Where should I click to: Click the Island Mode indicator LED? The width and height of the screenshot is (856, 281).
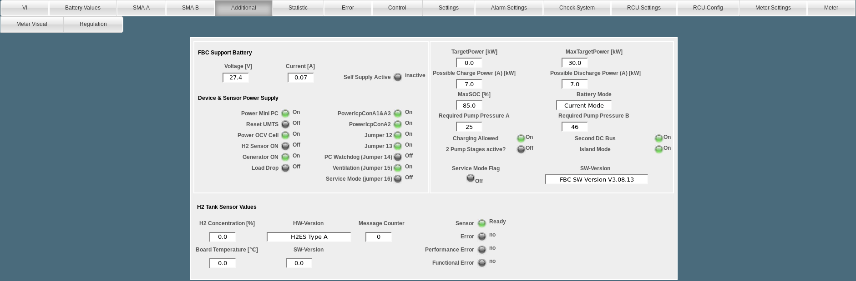click(x=659, y=149)
